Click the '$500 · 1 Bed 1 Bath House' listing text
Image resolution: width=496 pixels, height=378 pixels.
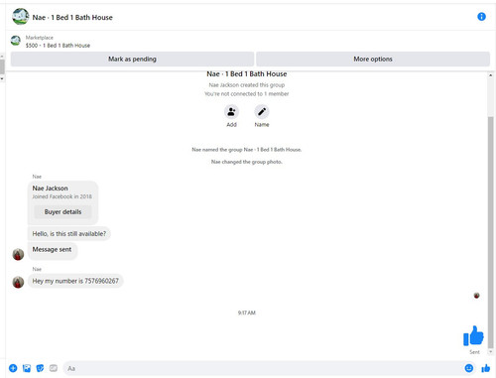click(58, 46)
